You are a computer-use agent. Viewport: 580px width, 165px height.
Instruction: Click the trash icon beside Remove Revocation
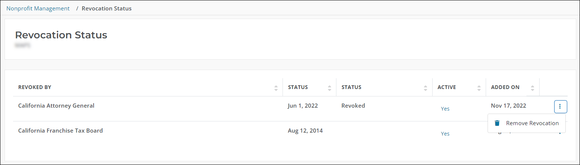pyautogui.click(x=497, y=123)
